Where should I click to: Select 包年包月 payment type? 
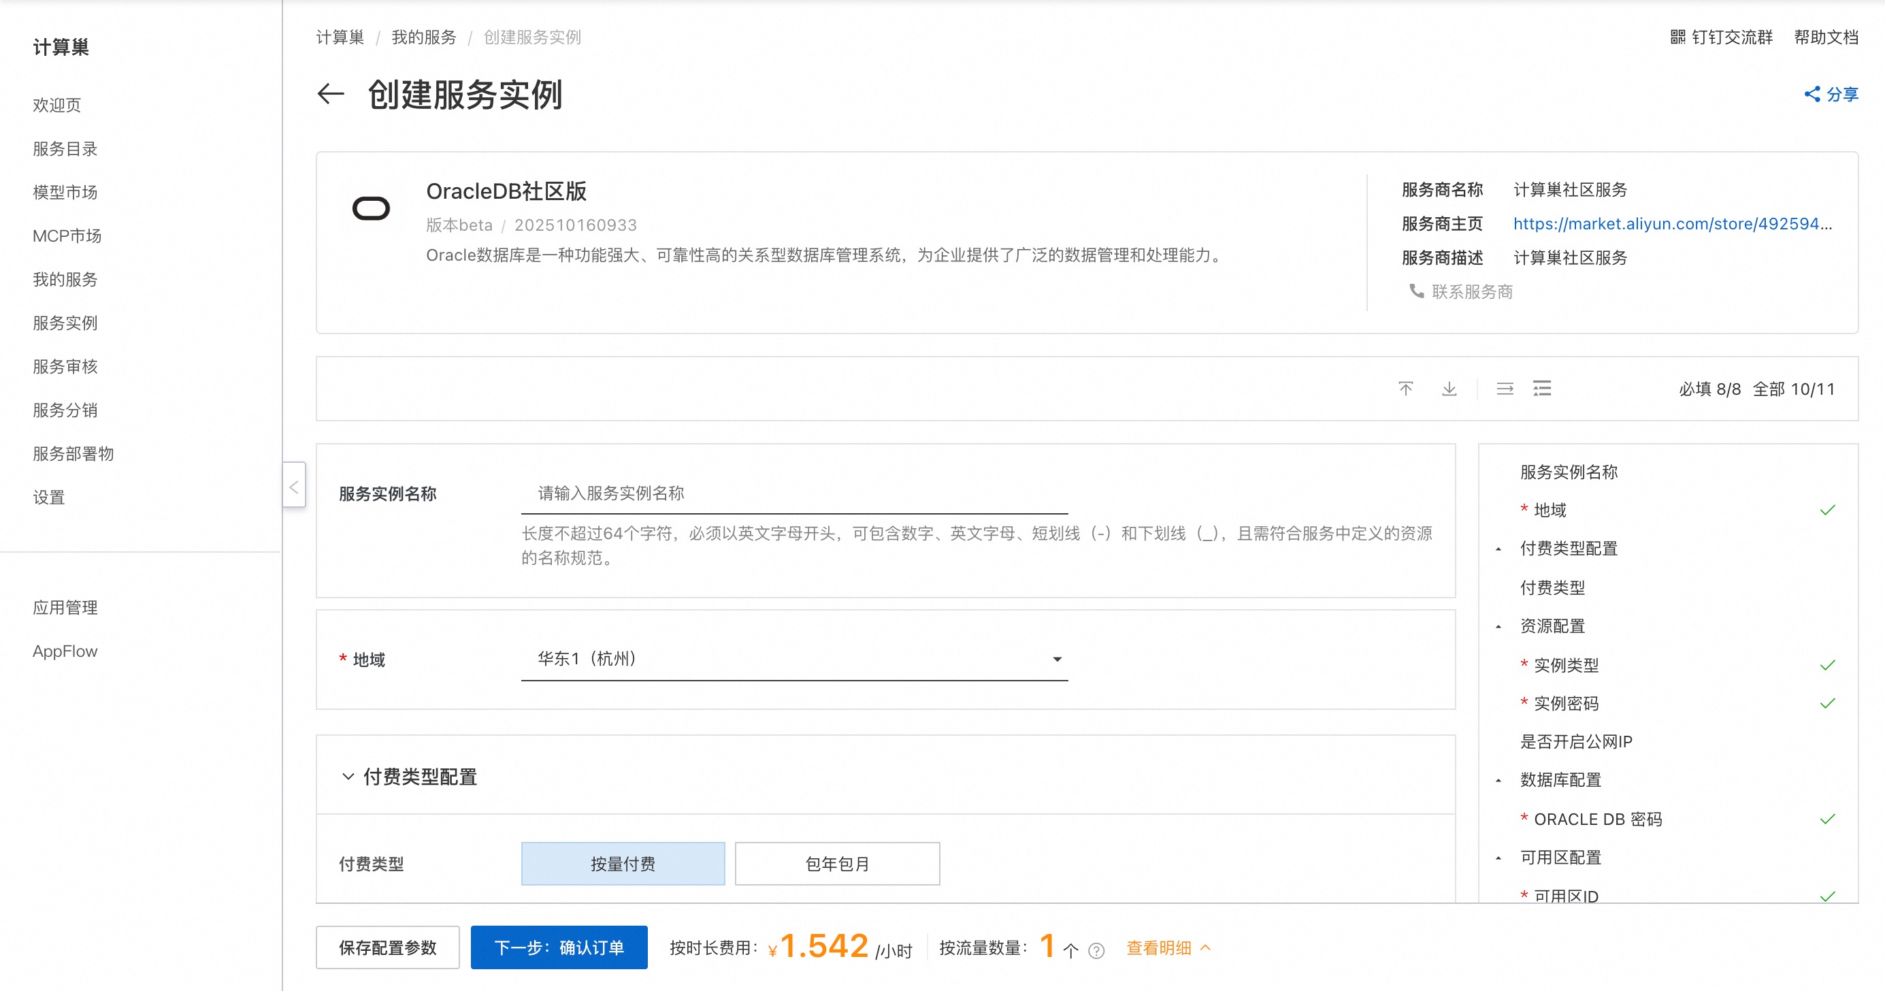click(837, 864)
